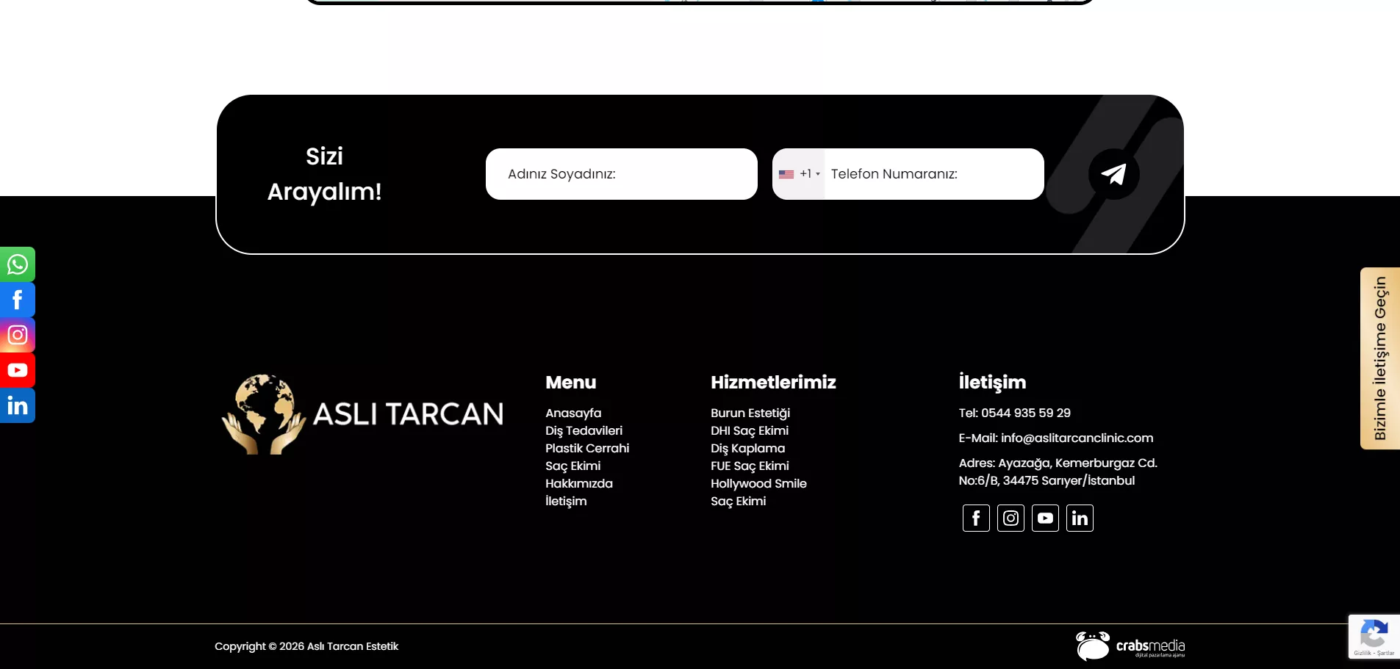The image size is (1400, 669).
Task: Click the red YouTube sidebar icon
Action: (x=18, y=370)
